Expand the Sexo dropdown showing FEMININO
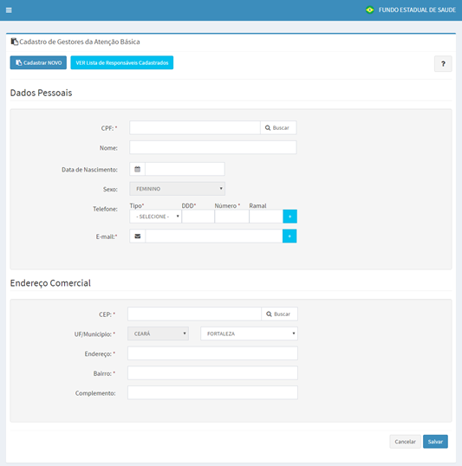The image size is (462, 466). pos(178,189)
